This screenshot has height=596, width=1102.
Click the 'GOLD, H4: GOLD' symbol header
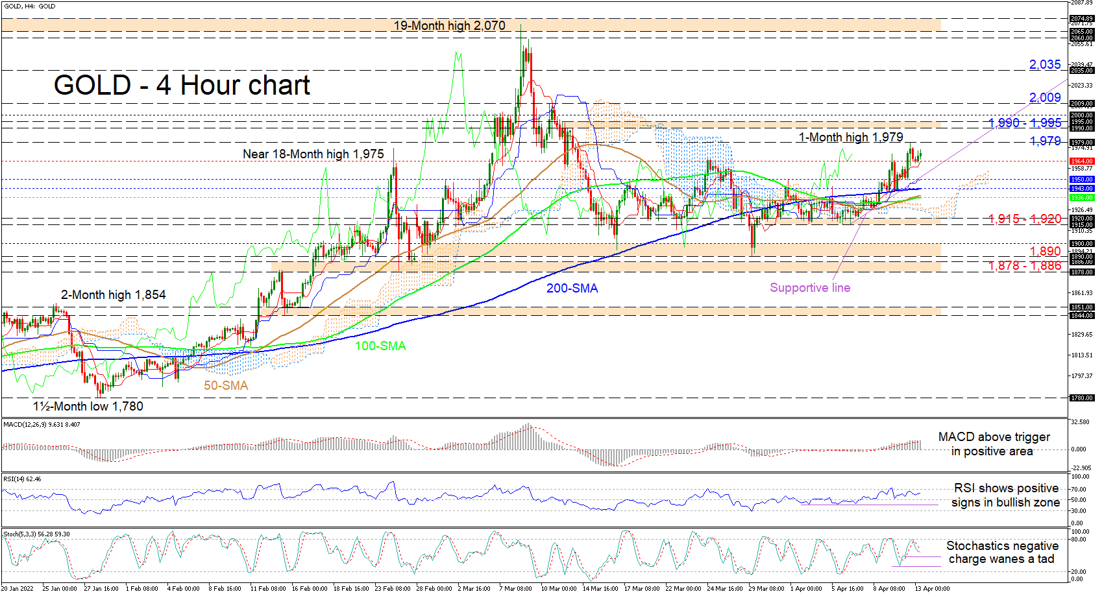[29, 6]
